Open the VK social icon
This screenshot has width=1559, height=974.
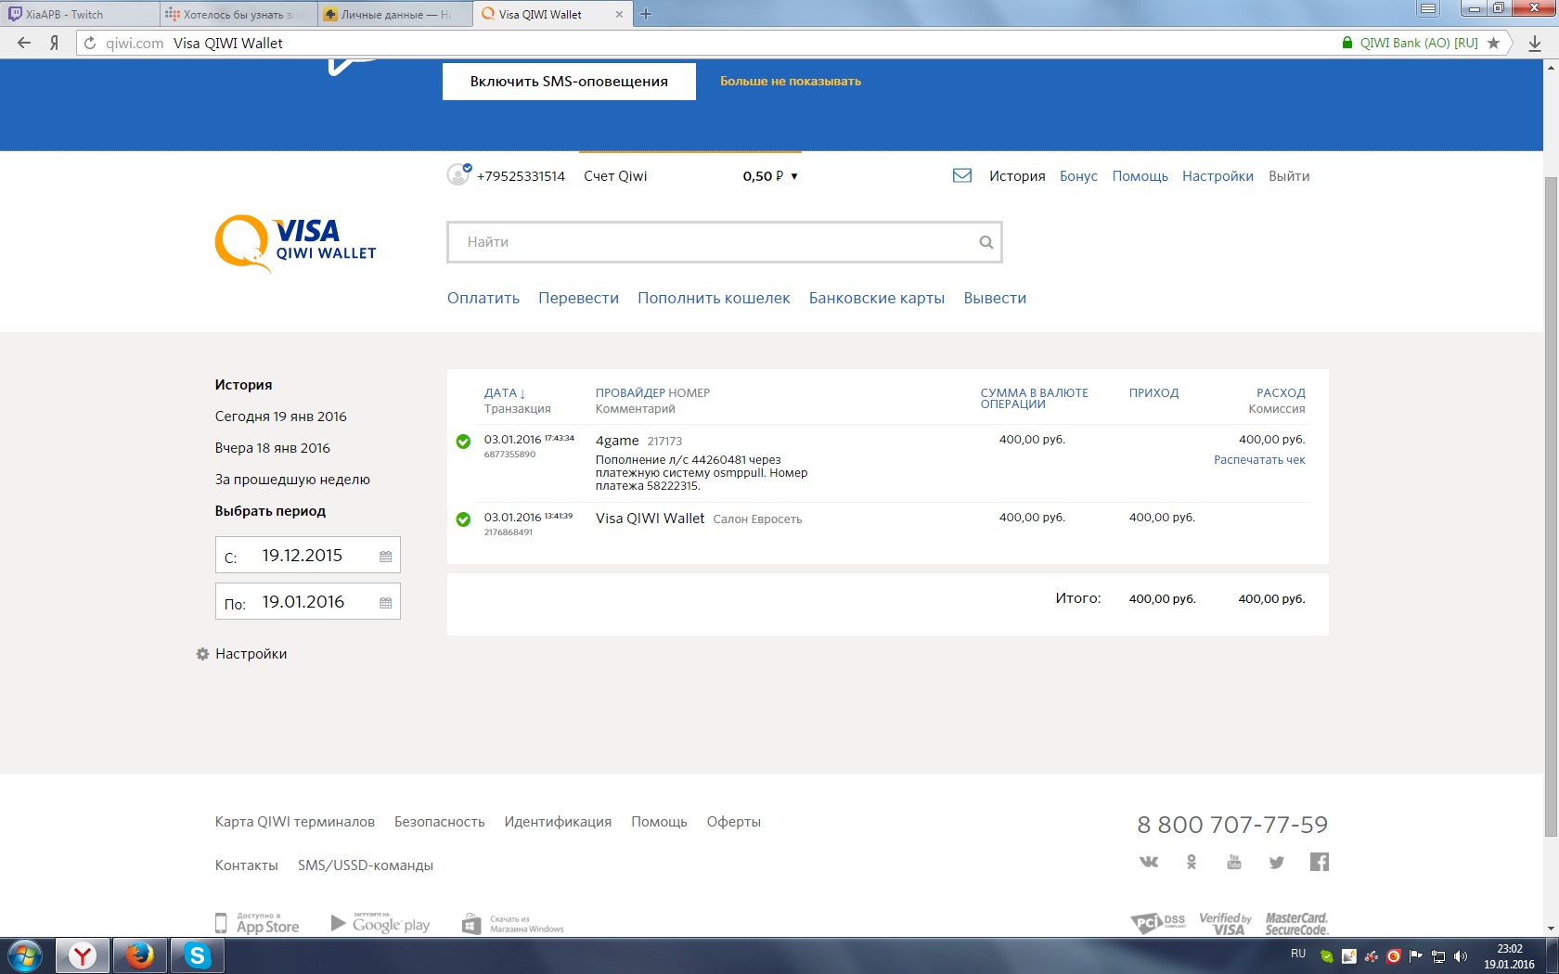coord(1149,862)
